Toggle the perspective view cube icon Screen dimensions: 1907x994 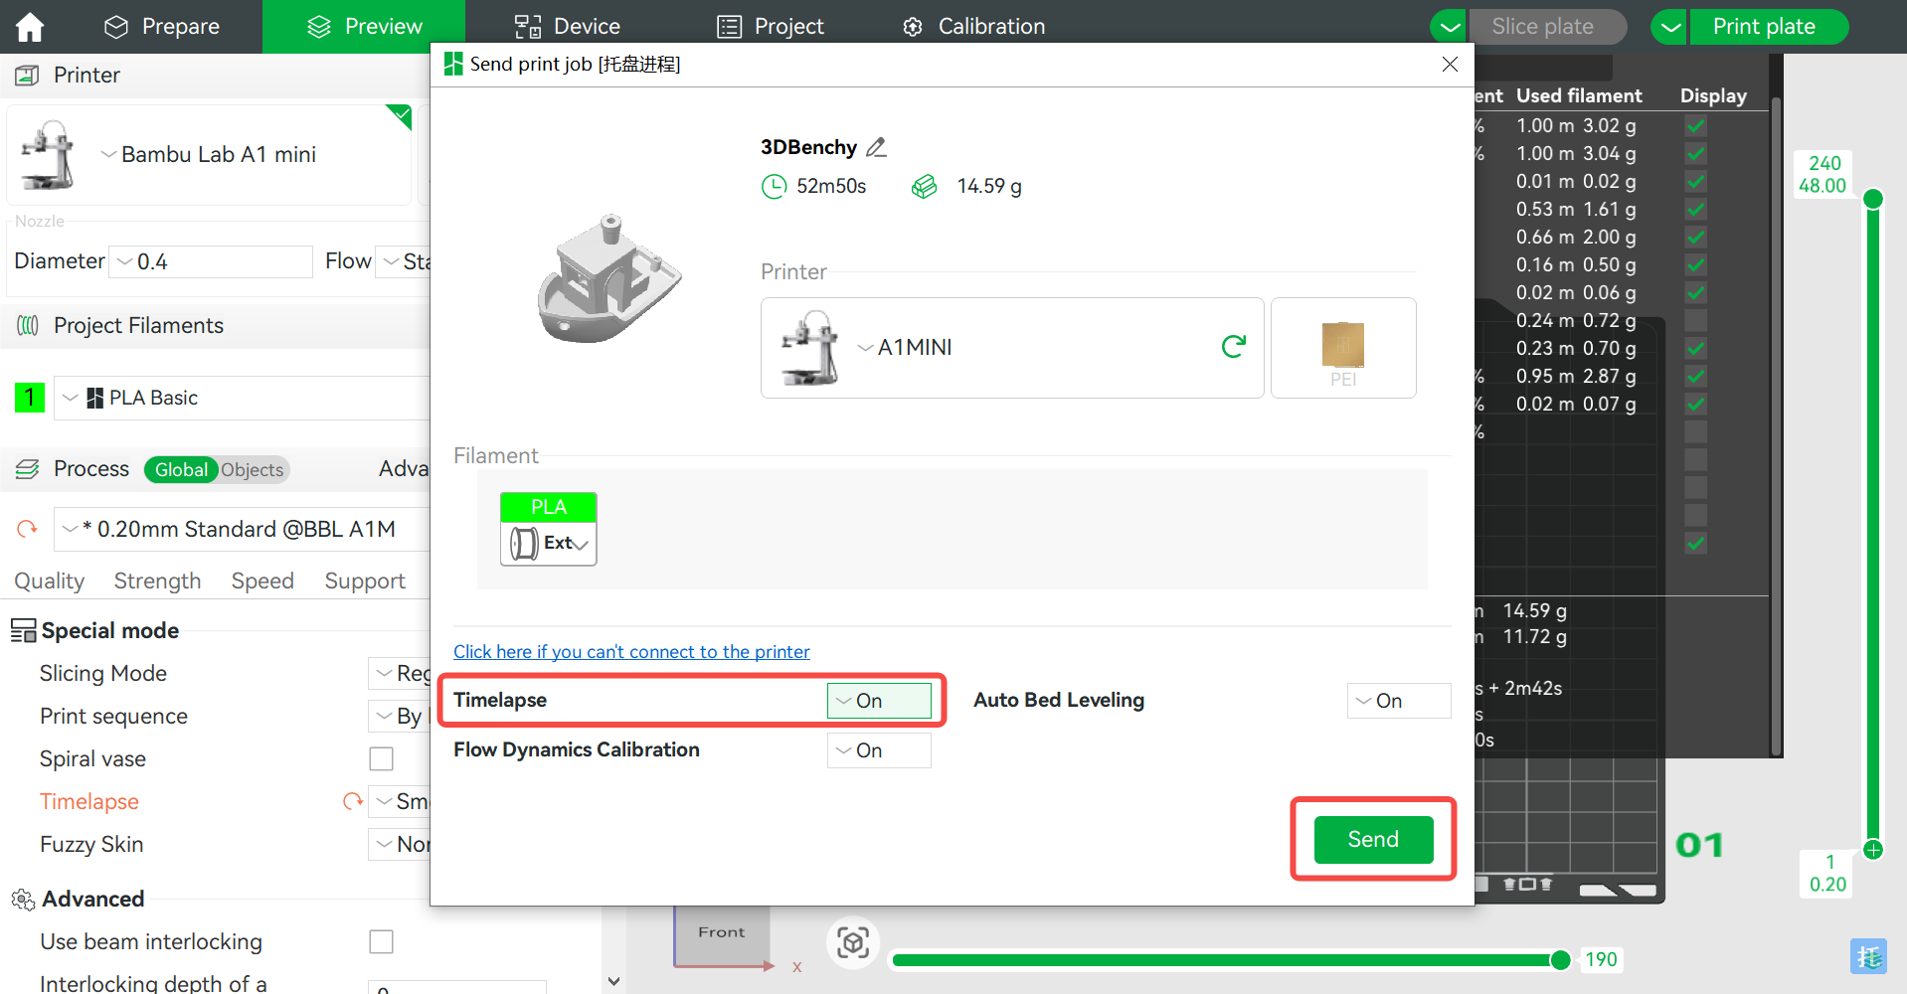(x=853, y=942)
